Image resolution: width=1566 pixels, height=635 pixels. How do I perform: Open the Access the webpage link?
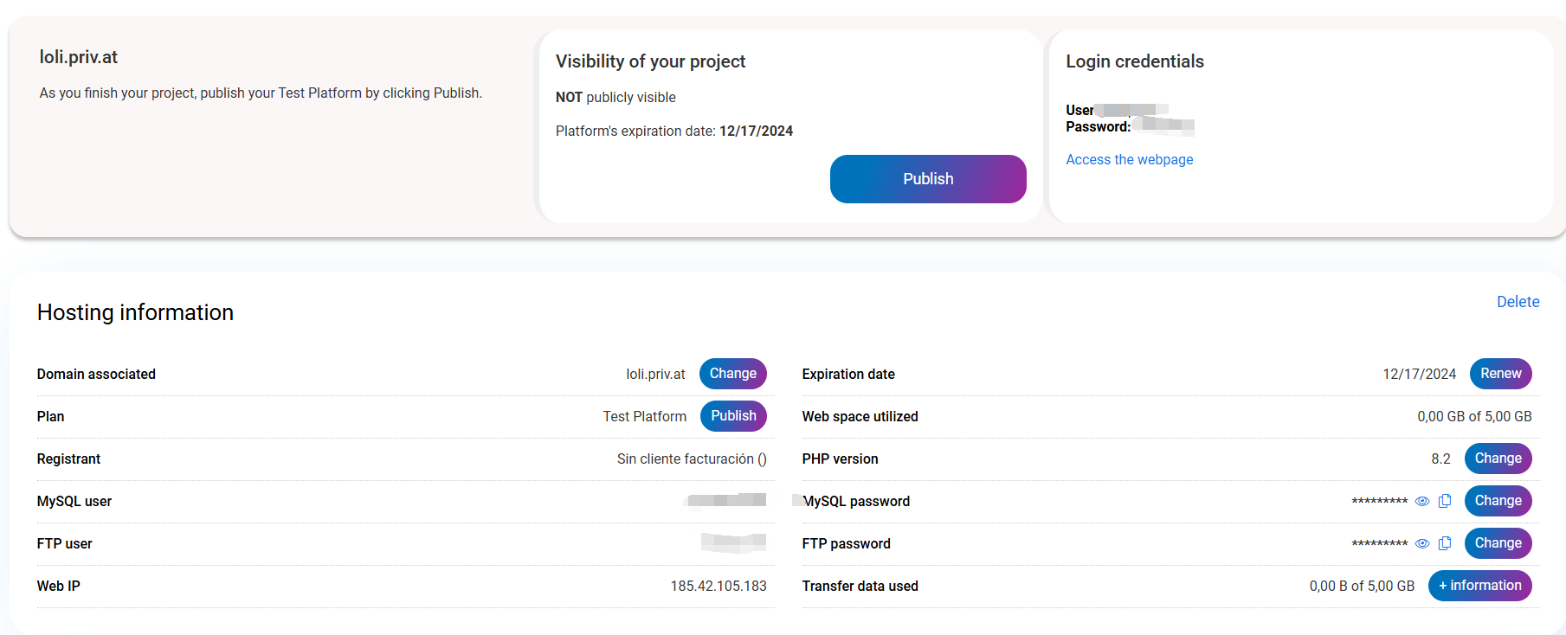click(1129, 159)
